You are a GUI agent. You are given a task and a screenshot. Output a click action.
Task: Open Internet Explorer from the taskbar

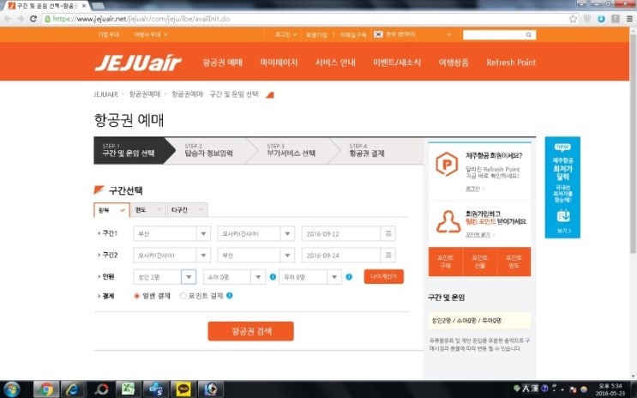click(x=73, y=389)
